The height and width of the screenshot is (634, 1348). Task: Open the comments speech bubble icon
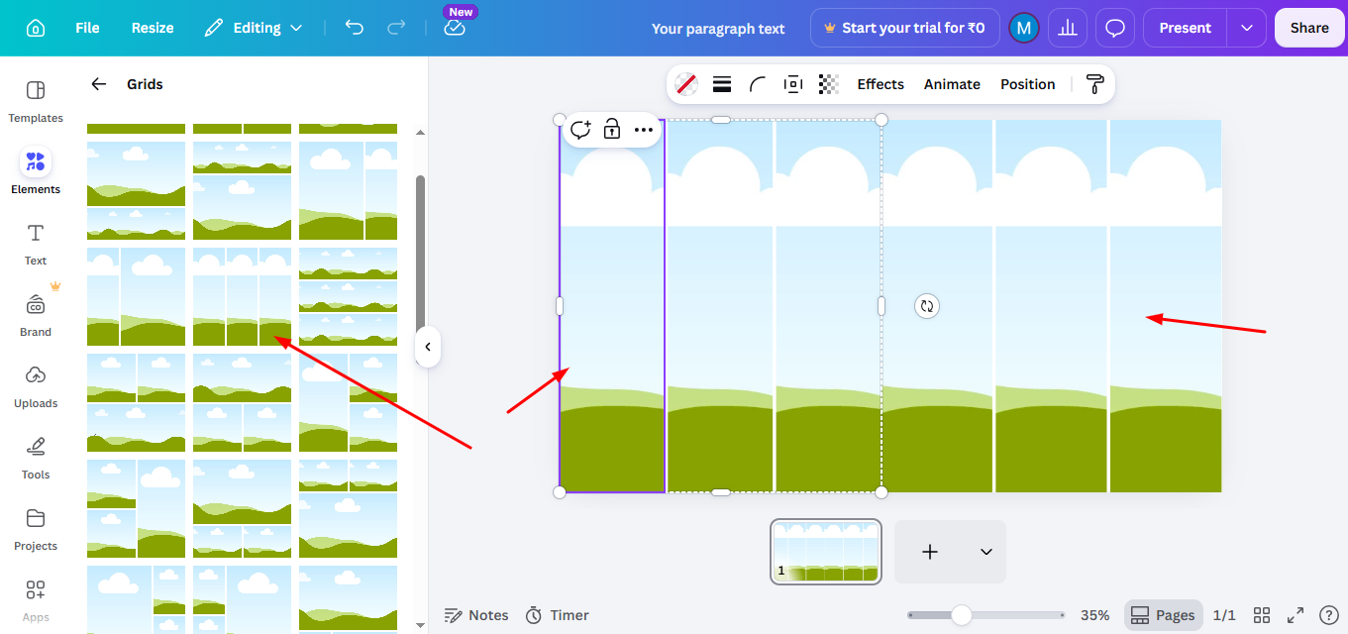pos(1115,28)
